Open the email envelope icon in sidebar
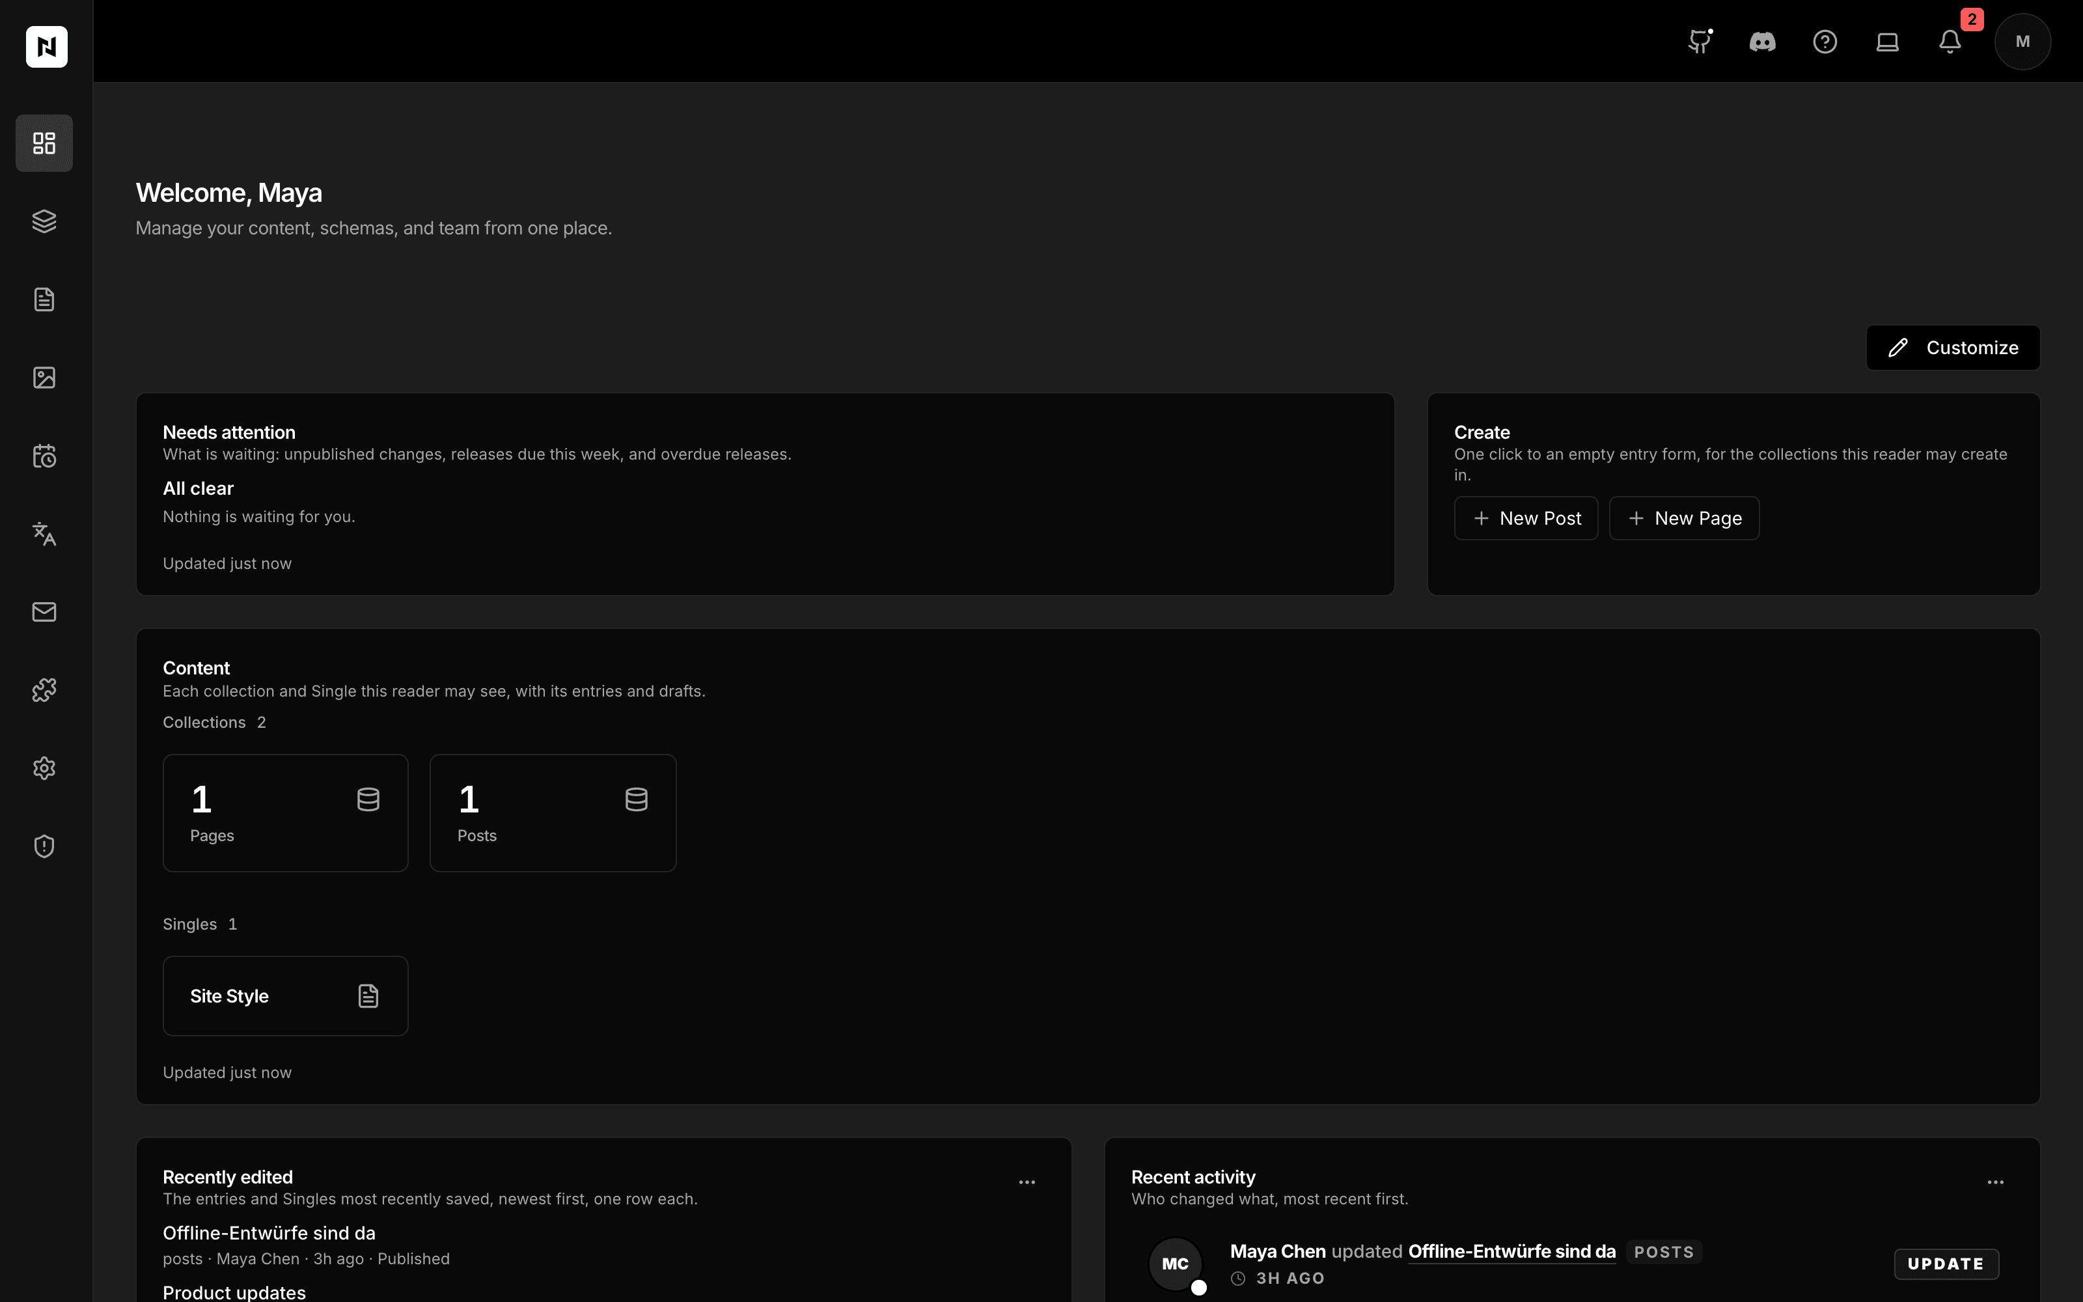The height and width of the screenshot is (1302, 2083). 44,611
